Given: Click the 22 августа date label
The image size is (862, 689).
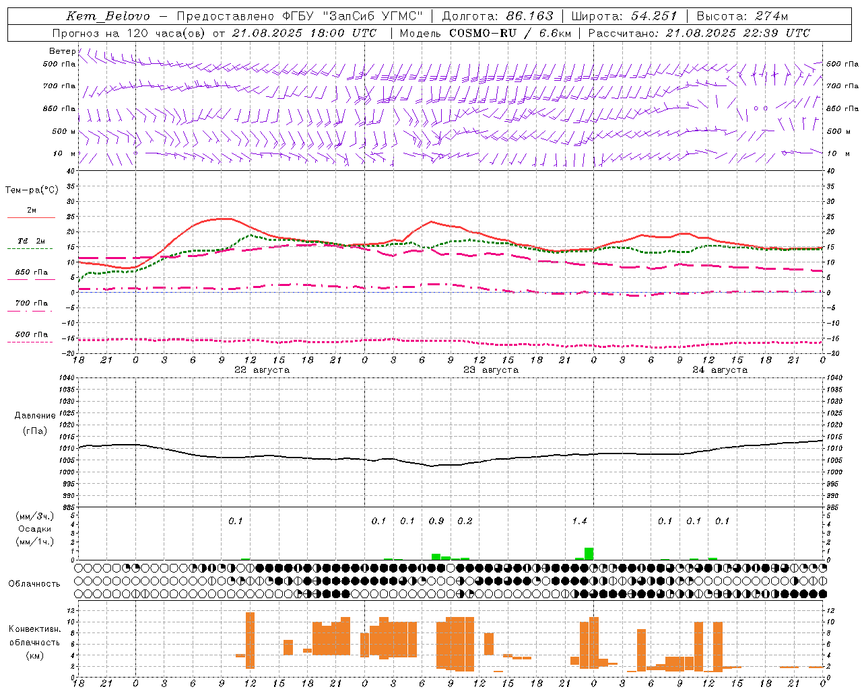Looking at the screenshot, I should [x=262, y=370].
